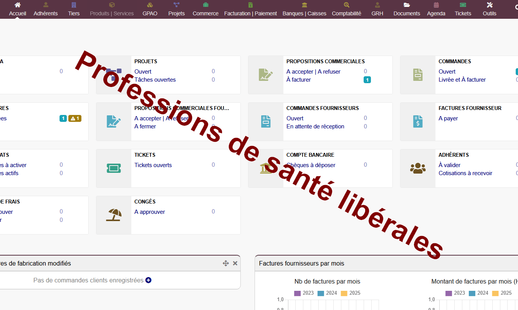This screenshot has width=518, height=310.
Task: Click the badge '1' next to À facturer
Action: pos(367,80)
